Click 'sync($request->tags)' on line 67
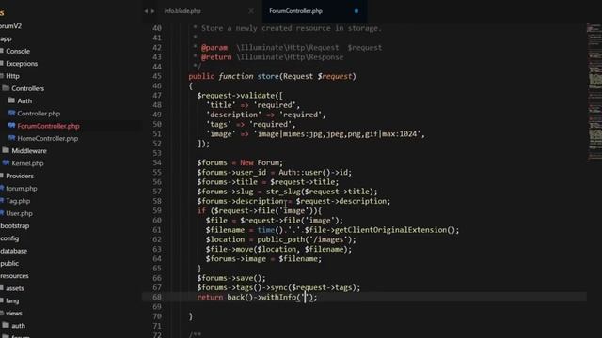This screenshot has height=338, width=602. 313,287
